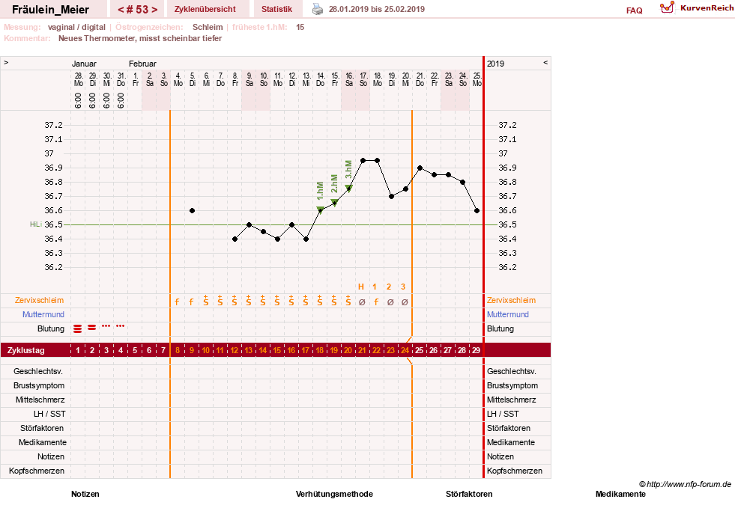This screenshot has height=523, width=735.
Task: Click cycle day 1 in the Zyklustag bar
Action: [x=78, y=350]
